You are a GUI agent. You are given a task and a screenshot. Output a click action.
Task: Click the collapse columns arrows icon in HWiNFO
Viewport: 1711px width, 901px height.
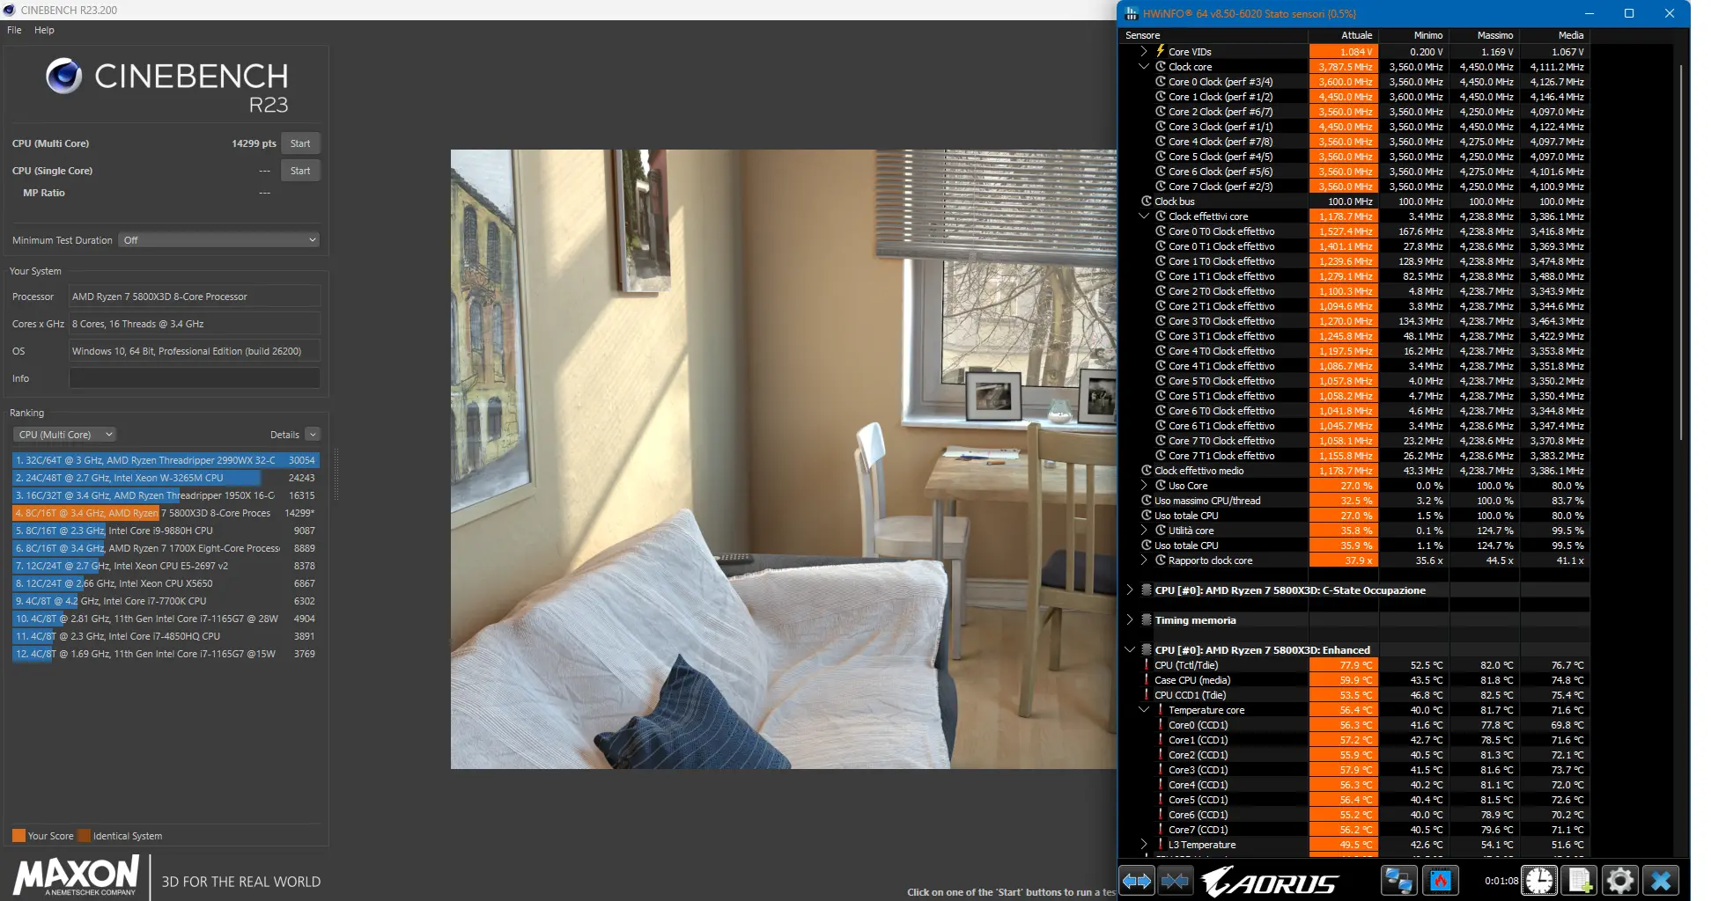(x=1175, y=881)
